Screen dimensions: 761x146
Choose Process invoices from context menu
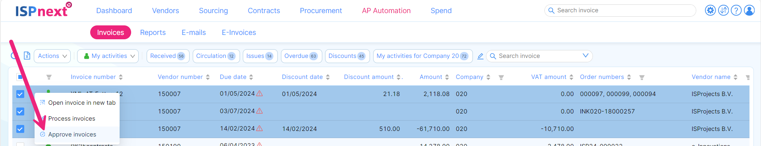point(77,118)
